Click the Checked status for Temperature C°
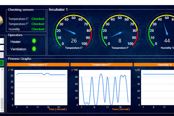 point(38,19)
